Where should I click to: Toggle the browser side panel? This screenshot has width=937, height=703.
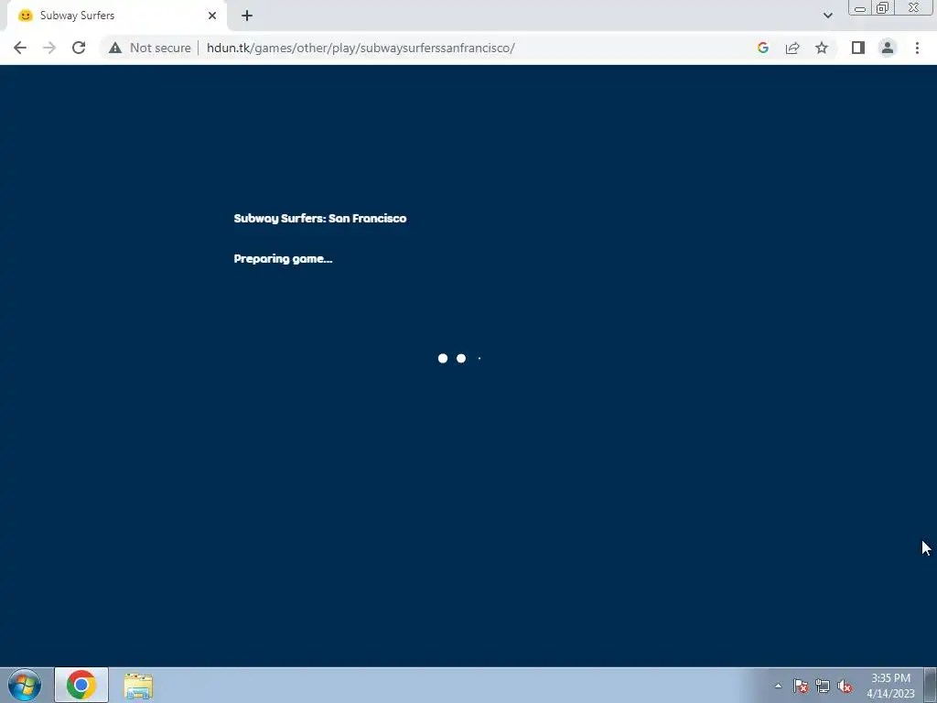click(x=858, y=48)
